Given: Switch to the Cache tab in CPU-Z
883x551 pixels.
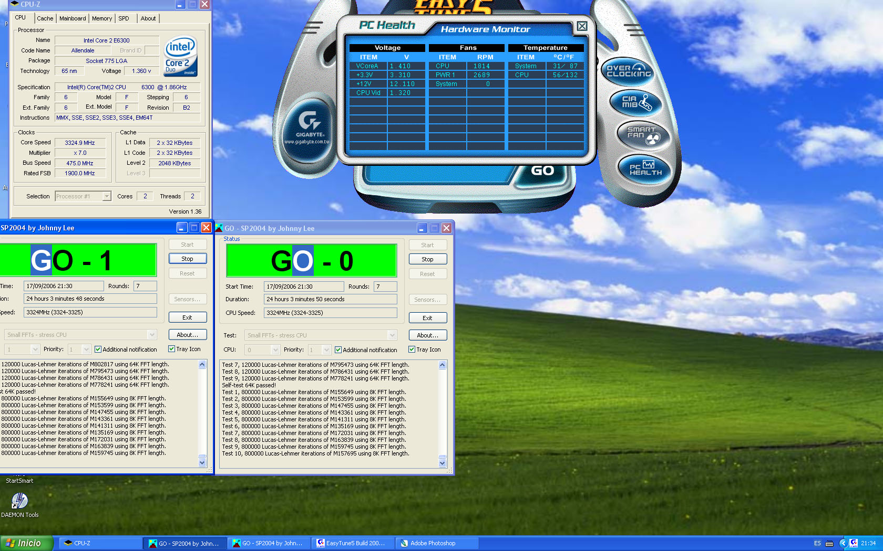Looking at the screenshot, I should pos(45,18).
